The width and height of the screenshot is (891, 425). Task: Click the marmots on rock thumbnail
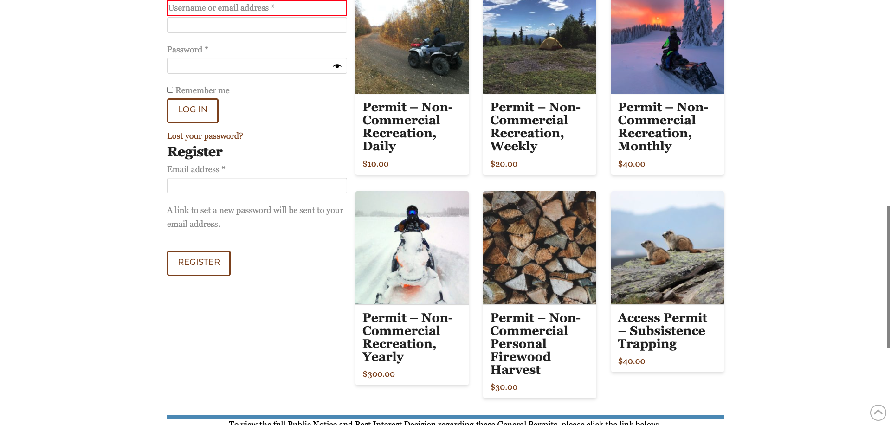click(x=667, y=248)
